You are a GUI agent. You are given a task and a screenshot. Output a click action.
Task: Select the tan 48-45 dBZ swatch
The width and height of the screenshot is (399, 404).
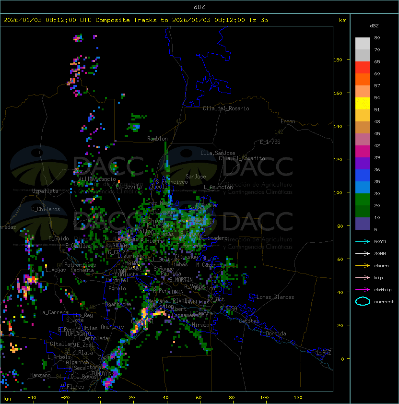363,128
